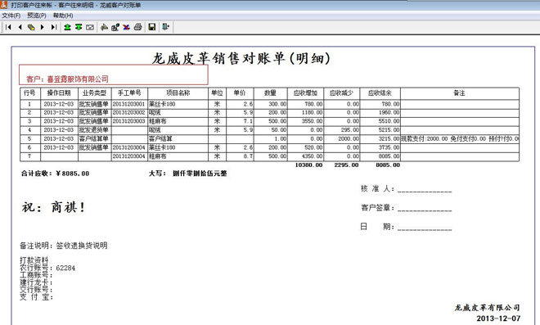540x325 pixels.
Task: Click the green down arrow zoom icon
Action: coord(79,27)
